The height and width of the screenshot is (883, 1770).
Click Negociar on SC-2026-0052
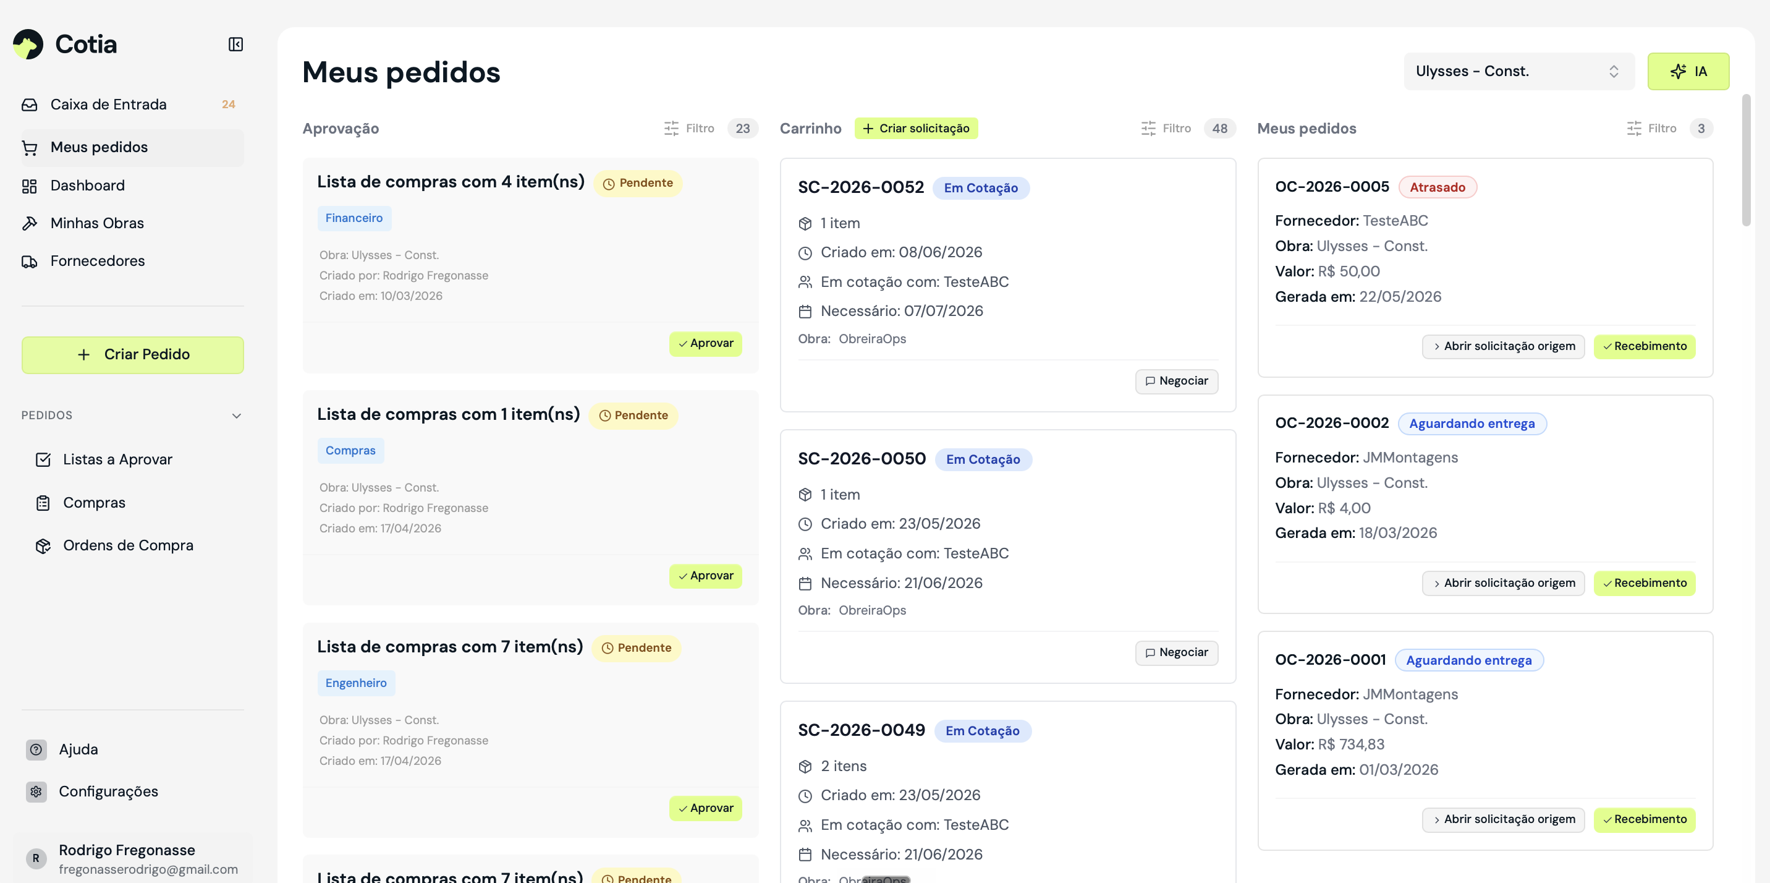click(1176, 382)
